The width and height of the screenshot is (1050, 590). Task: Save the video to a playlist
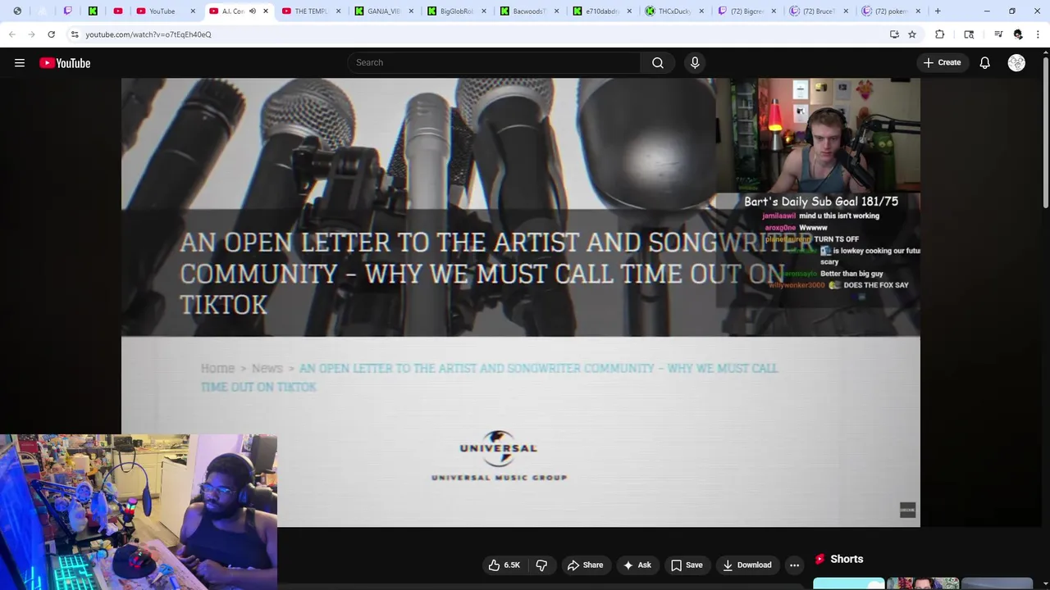[x=687, y=565]
